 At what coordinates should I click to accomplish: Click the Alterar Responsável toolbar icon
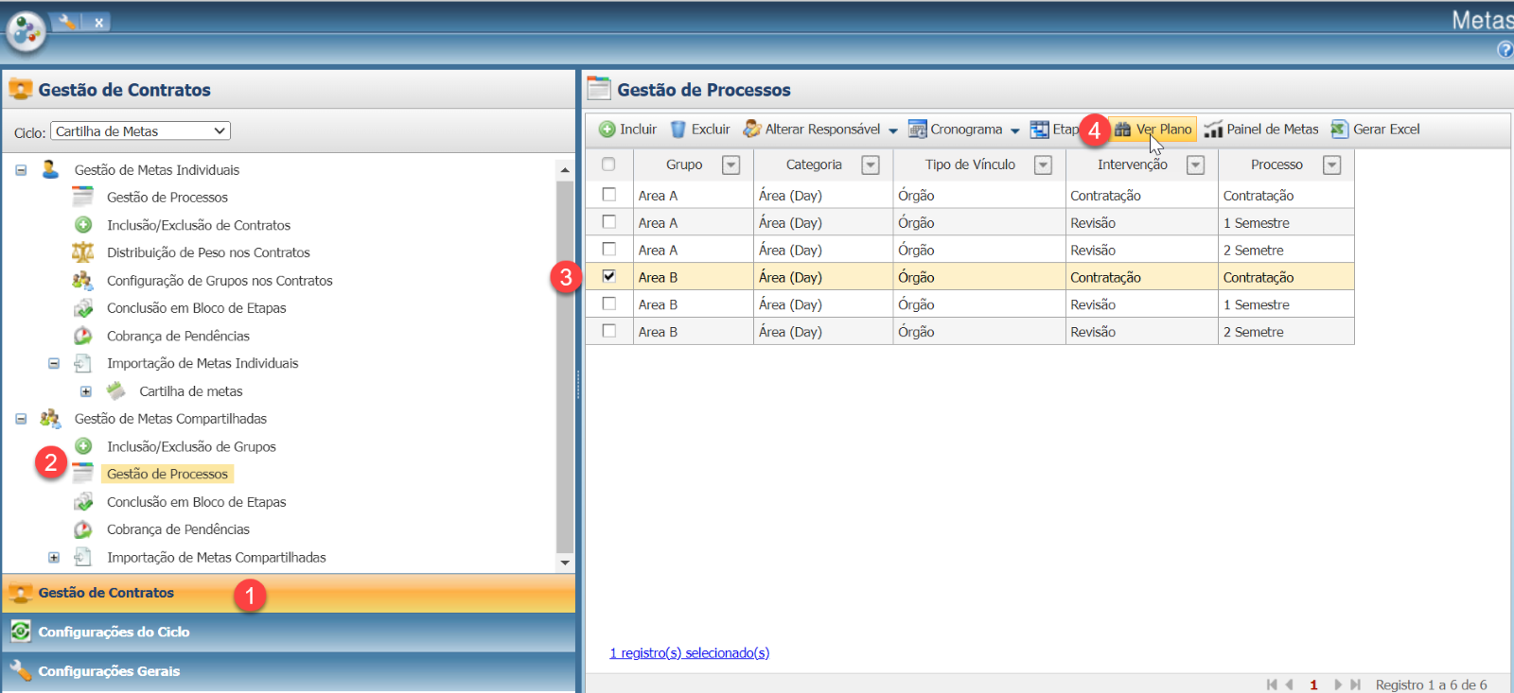[752, 129]
